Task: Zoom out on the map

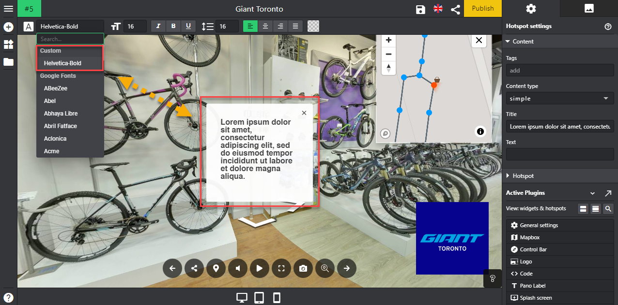Action: [388, 54]
